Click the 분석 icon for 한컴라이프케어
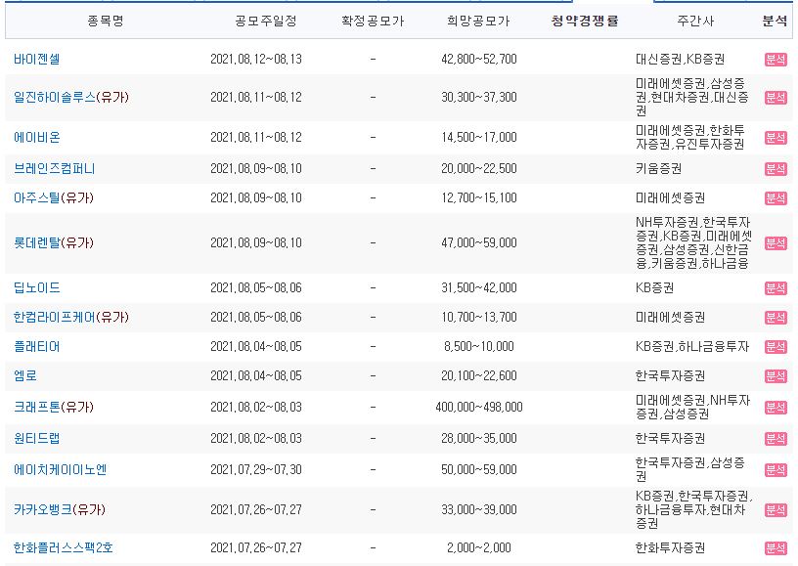Screen dimensions: 798x566 click(776, 318)
